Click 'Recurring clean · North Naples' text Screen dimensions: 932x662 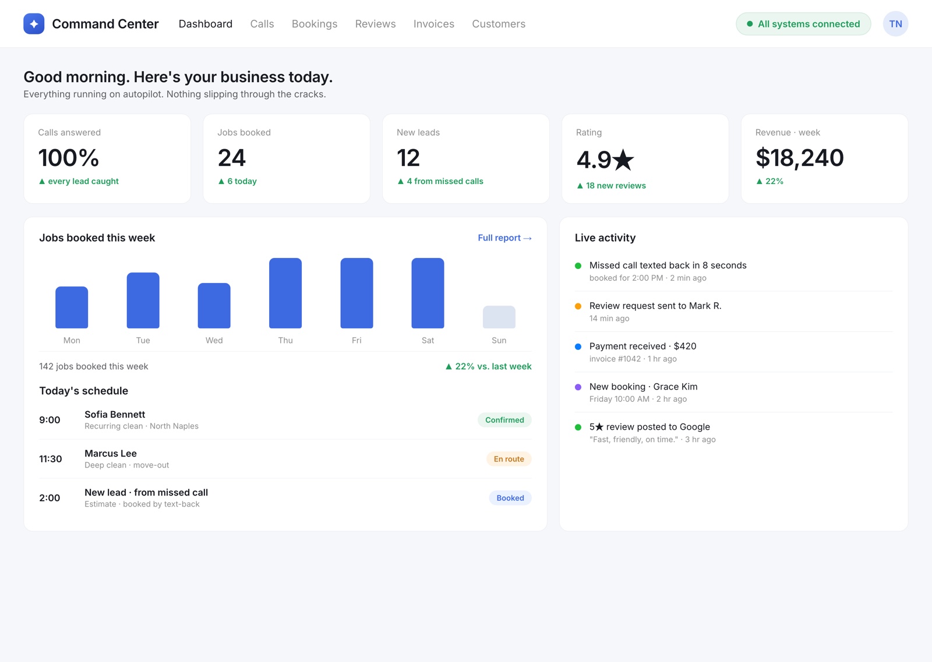142,426
